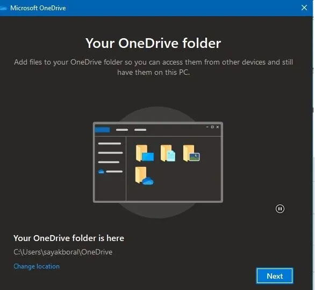The width and height of the screenshot is (315, 290).
Task: Click the 'Your OneDrive folder' heading
Action: pos(153,43)
